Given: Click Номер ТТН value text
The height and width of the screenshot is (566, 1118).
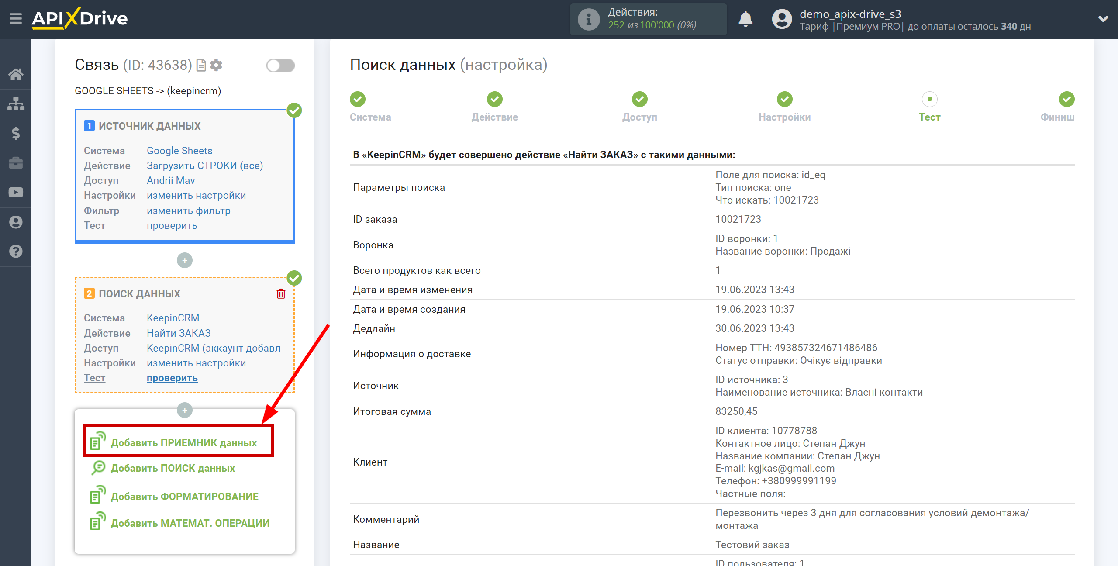Looking at the screenshot, I should pos(796,348).
